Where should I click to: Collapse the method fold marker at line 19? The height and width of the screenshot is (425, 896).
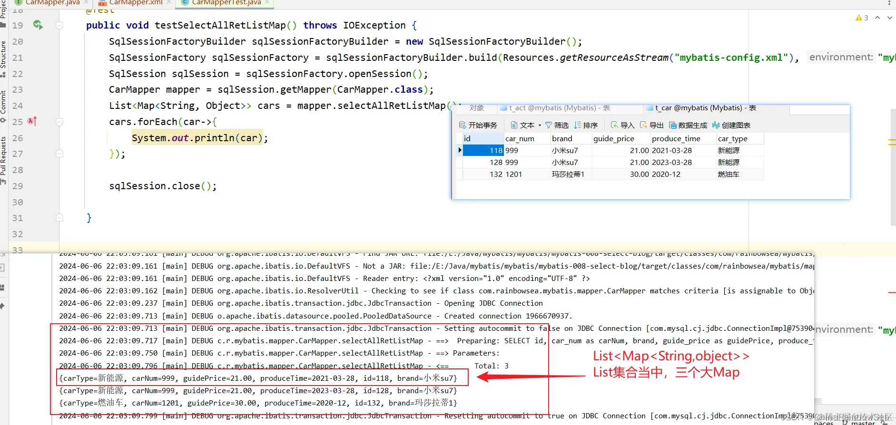pyautogui.click(x=59, y=25)
